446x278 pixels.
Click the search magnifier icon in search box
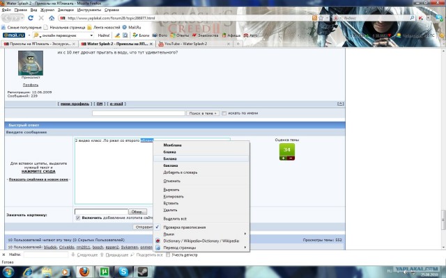point(412,18)
